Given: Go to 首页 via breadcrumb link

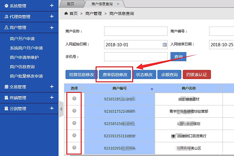Looking at the screenshot, I should tap(74, 13).
